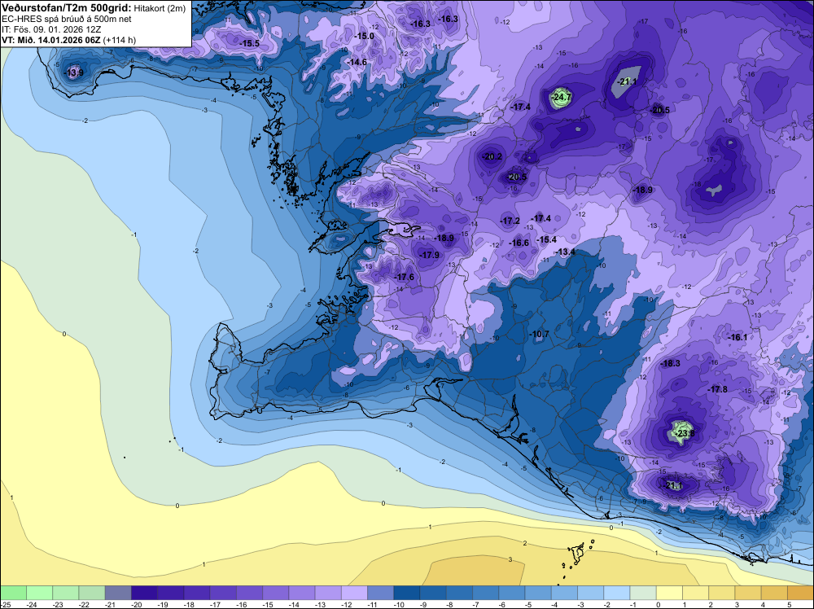The width and height of the screenshot is (814, 609).
Task: Click the golden 3 legend swatch
Action: [x=748, y=593]
